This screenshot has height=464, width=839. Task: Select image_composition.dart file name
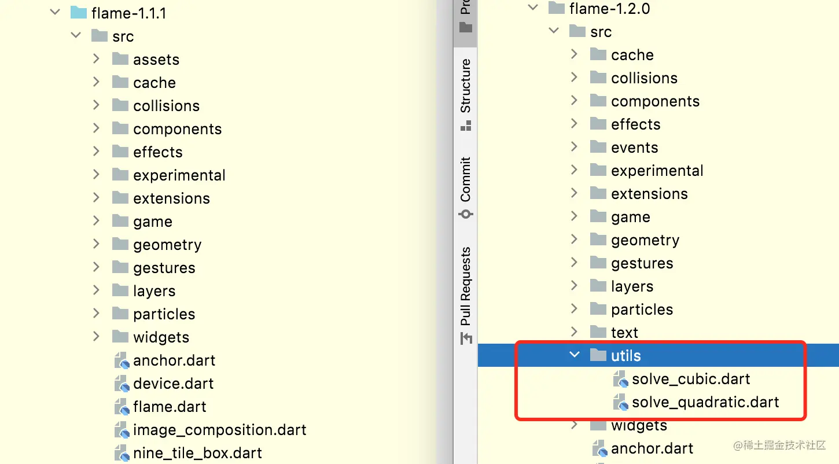[220, 430]
